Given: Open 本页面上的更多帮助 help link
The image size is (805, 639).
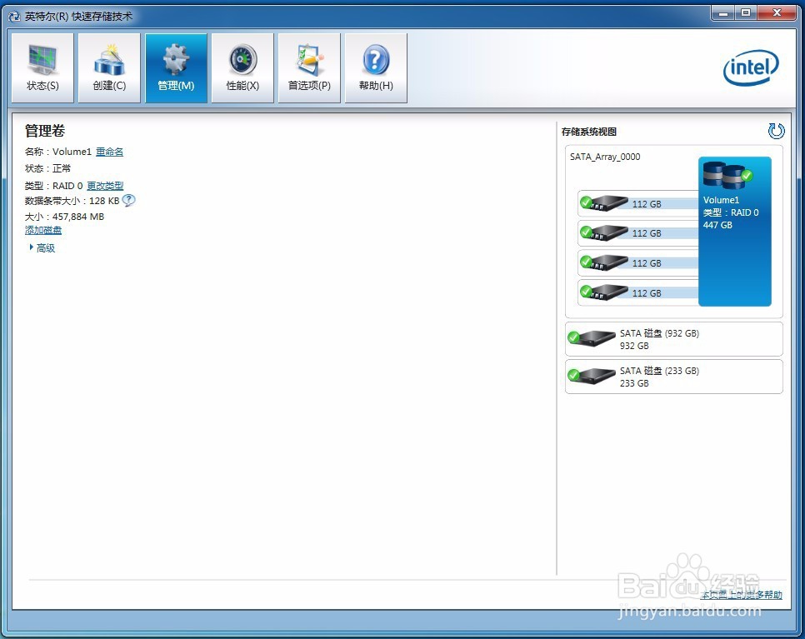Looking at the screenshot, I should click(x=742, y=595).
